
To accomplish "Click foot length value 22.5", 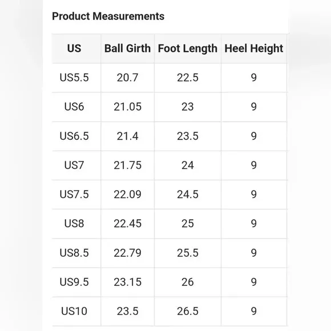I will (x=188, y=78).
